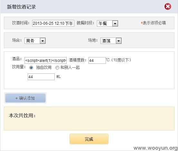Select the 独自饮用 radio button

[31, 68]
